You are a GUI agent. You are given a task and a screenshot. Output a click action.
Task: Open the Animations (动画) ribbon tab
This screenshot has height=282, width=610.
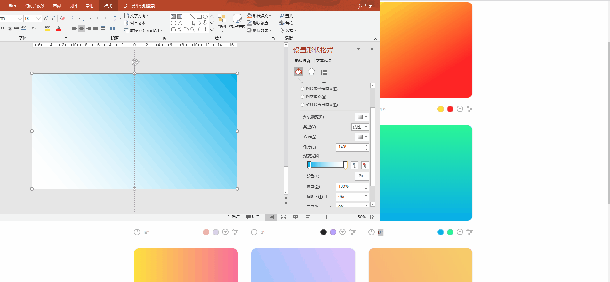click(x=13, y=6)
